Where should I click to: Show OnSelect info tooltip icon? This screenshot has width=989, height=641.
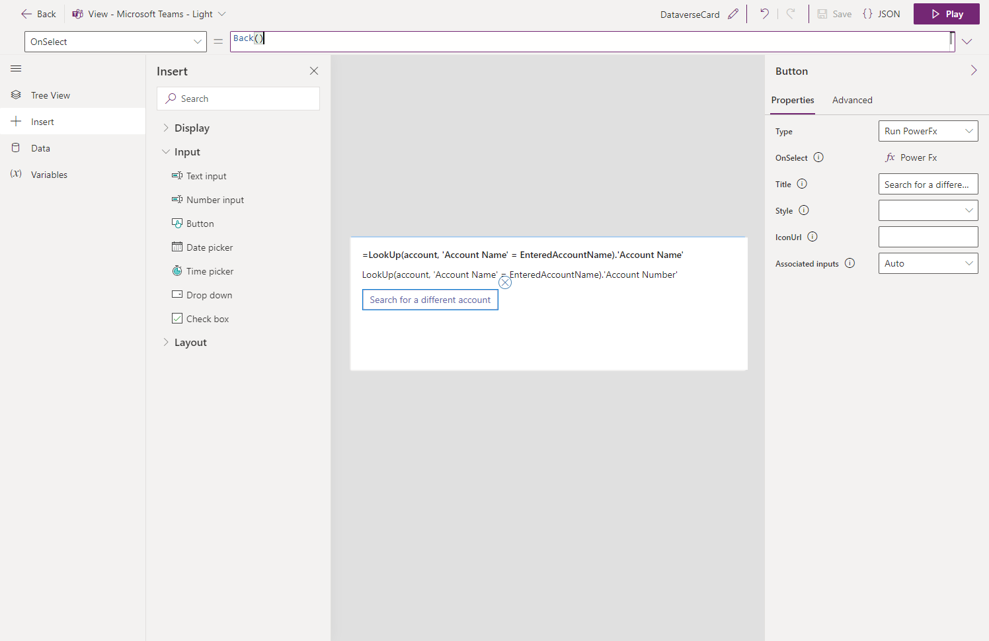click(x=818, y=157)
